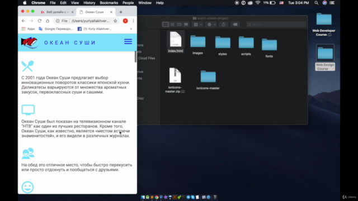Screen dimensions: 358x201
Task: Open the Chrome profile avatar
Action: [125, 21]
